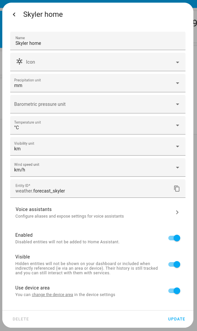Toggle the Visible switch

pos(174,264)
